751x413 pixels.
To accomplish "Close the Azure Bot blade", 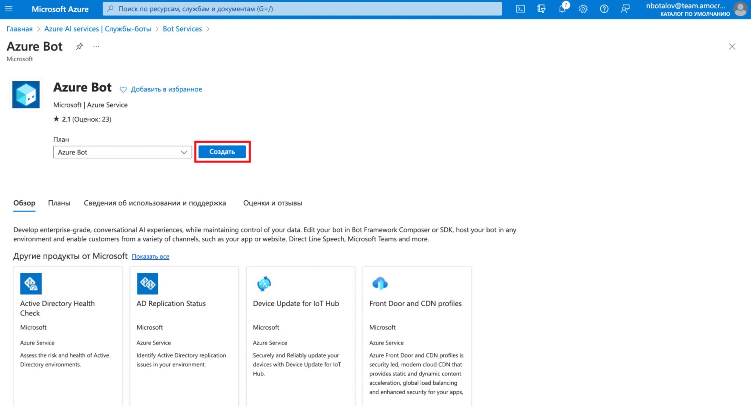I will point(732,47).
